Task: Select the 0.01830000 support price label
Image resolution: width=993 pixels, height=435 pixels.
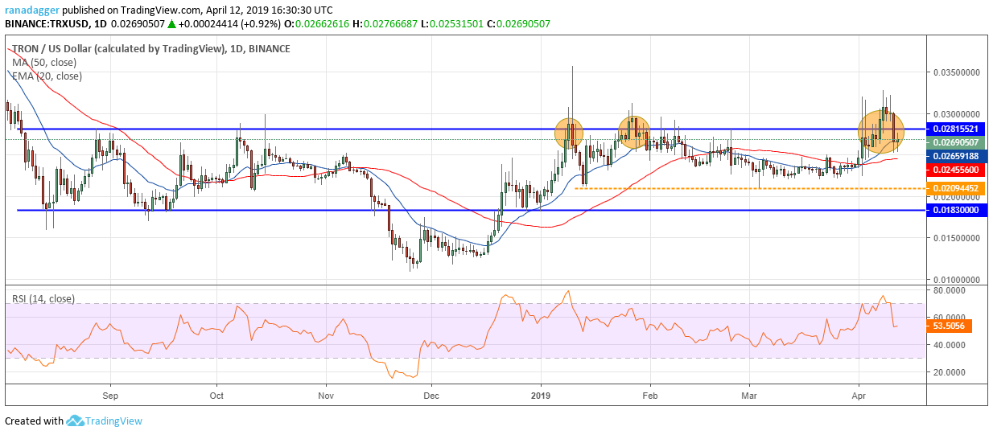Action: [956, 210]
